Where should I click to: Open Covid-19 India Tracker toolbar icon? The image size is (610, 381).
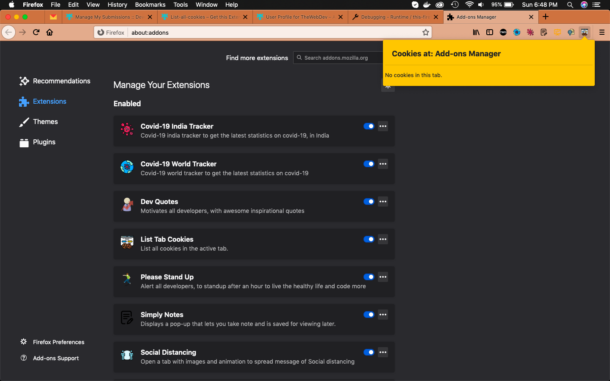point(530,32)
